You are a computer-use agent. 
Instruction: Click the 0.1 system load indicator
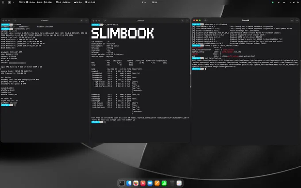[x=58, y=2]
